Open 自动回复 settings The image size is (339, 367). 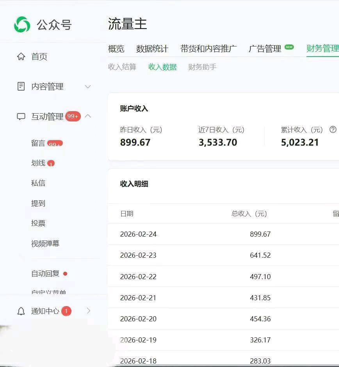click(45, 273)
